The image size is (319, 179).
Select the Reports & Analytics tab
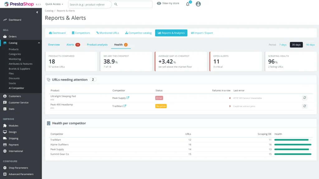pyautogui.click(x=171, y=33)
